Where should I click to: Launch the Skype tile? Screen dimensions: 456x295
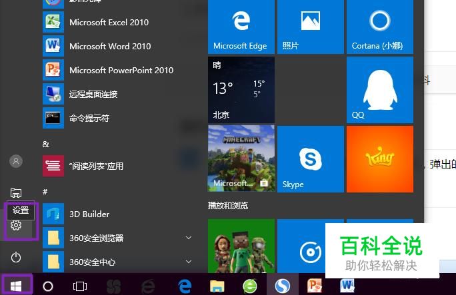click(x=310, y=159)
